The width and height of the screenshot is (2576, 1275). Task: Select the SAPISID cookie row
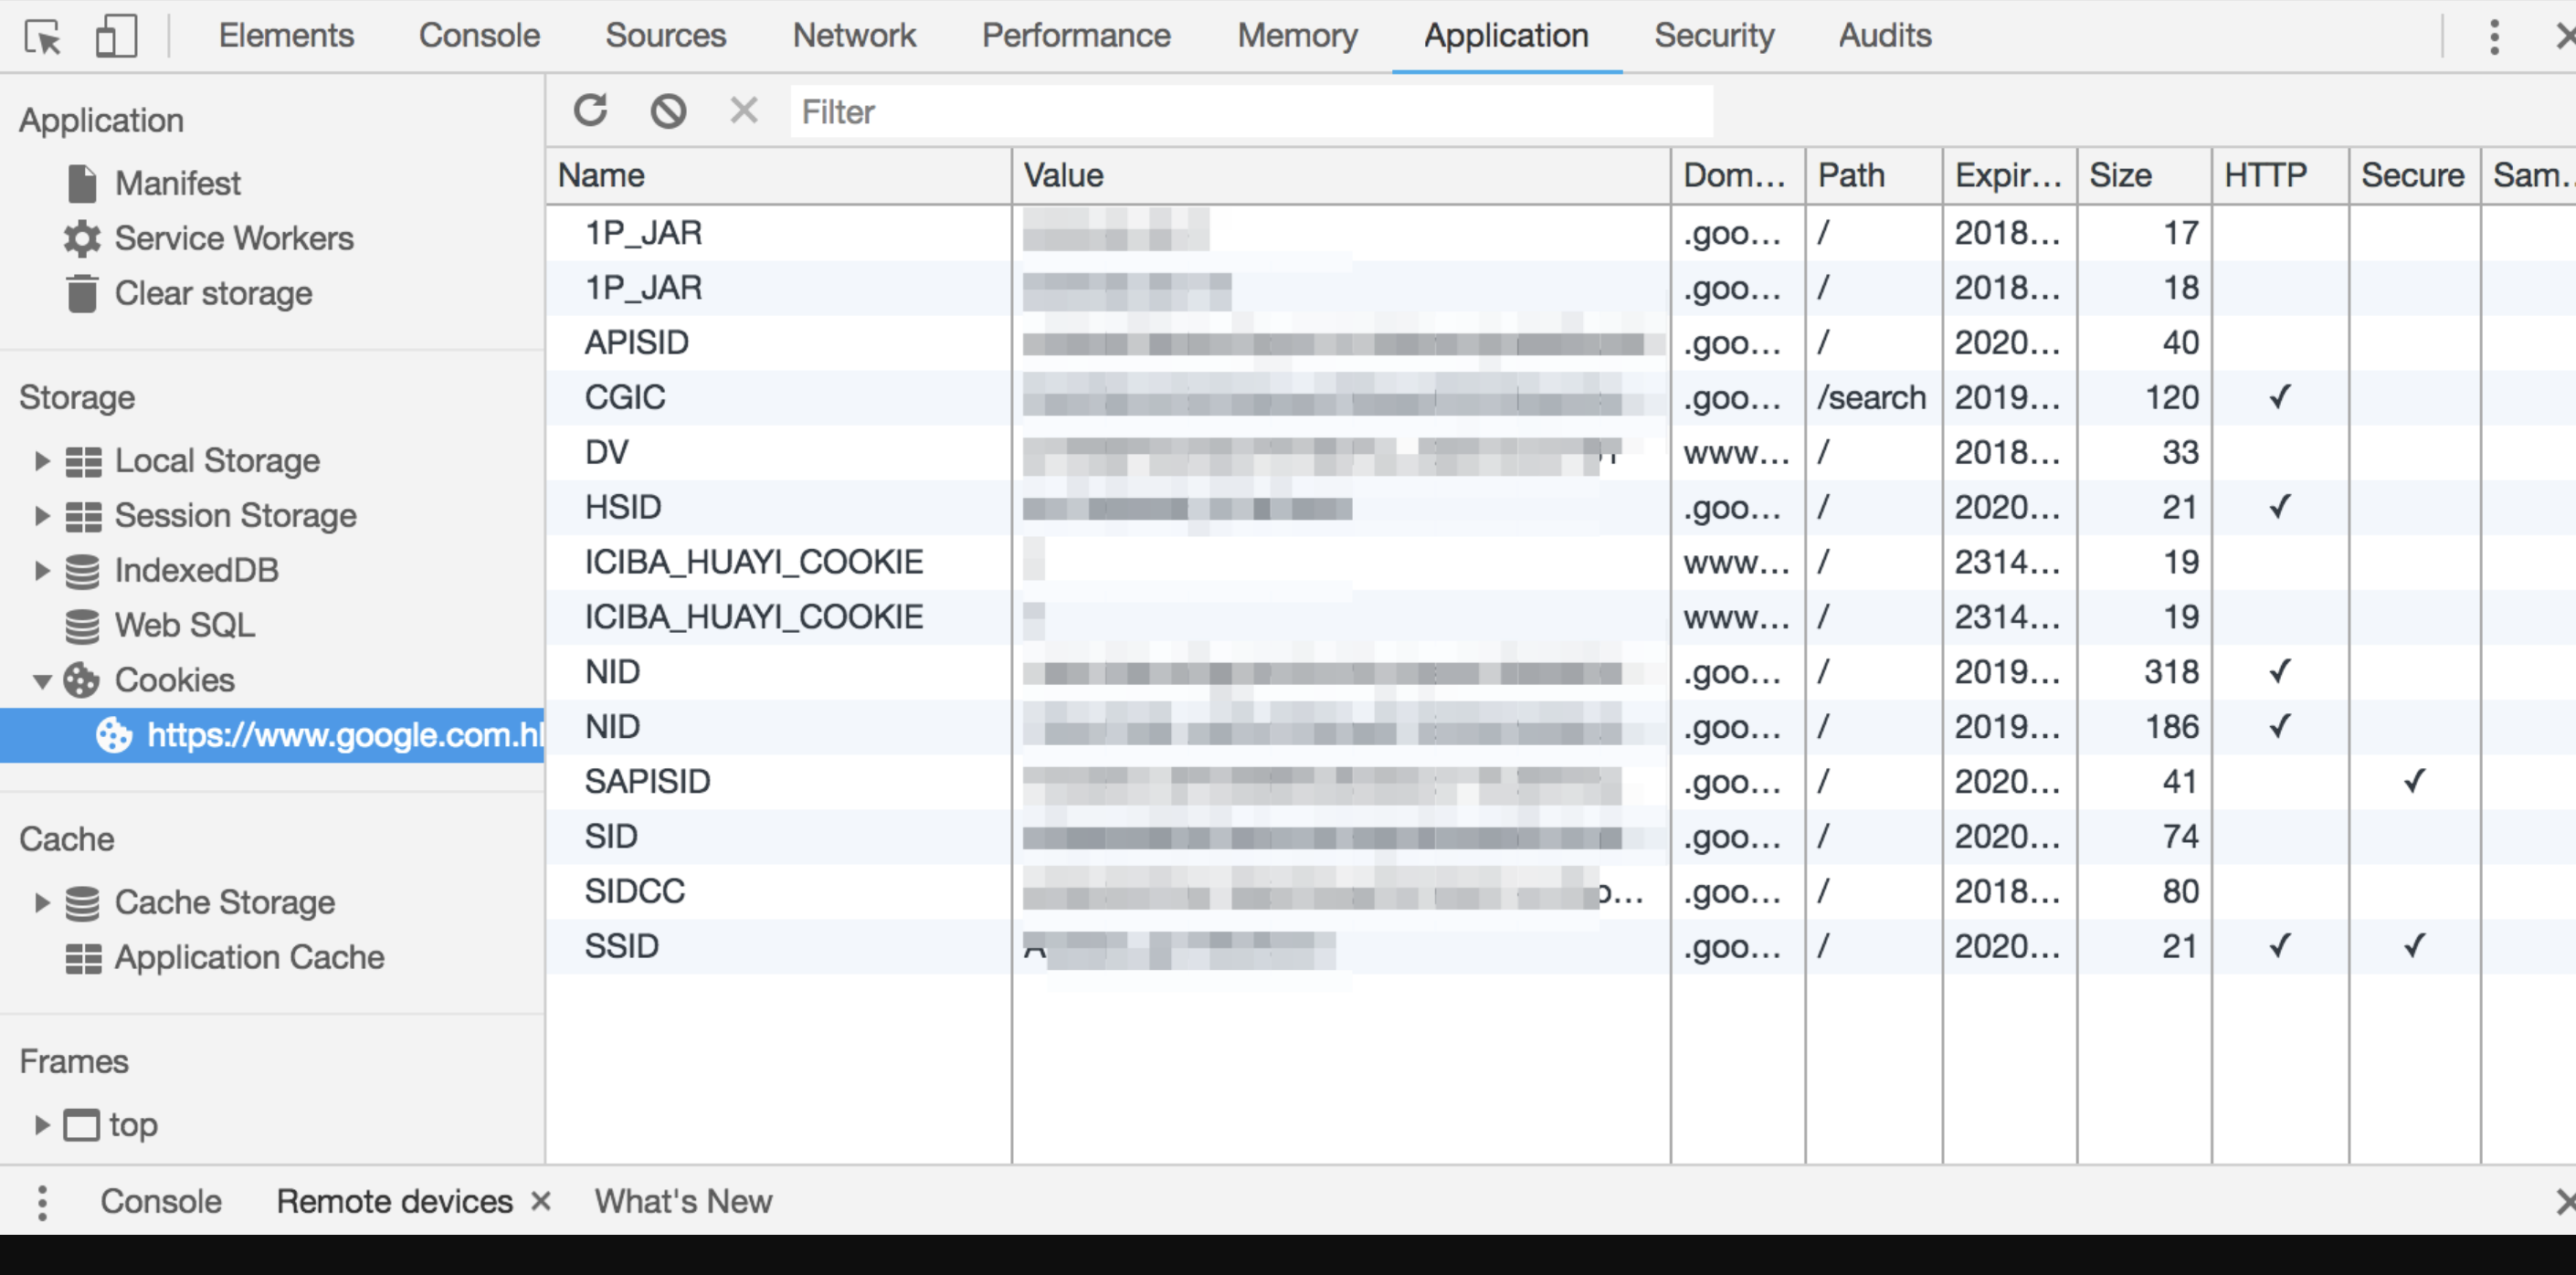[647, 782]
